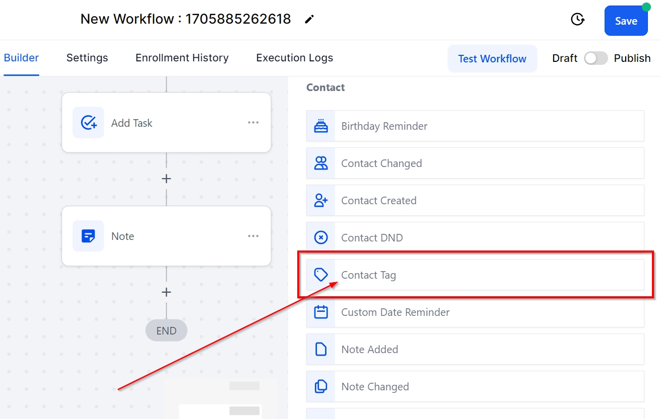The image size is (661, 419).
Task: Click the Contact Created person-plus icon
Action: pos(321,200)
